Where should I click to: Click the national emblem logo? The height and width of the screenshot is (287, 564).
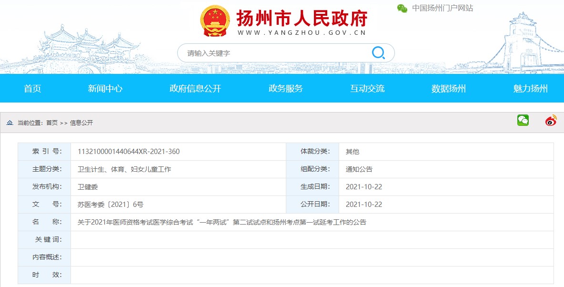click(x=215, y=21)
